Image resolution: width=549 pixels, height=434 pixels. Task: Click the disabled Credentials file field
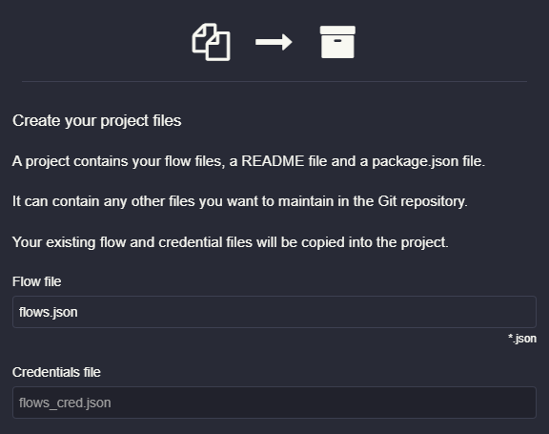tap(274, 403)
